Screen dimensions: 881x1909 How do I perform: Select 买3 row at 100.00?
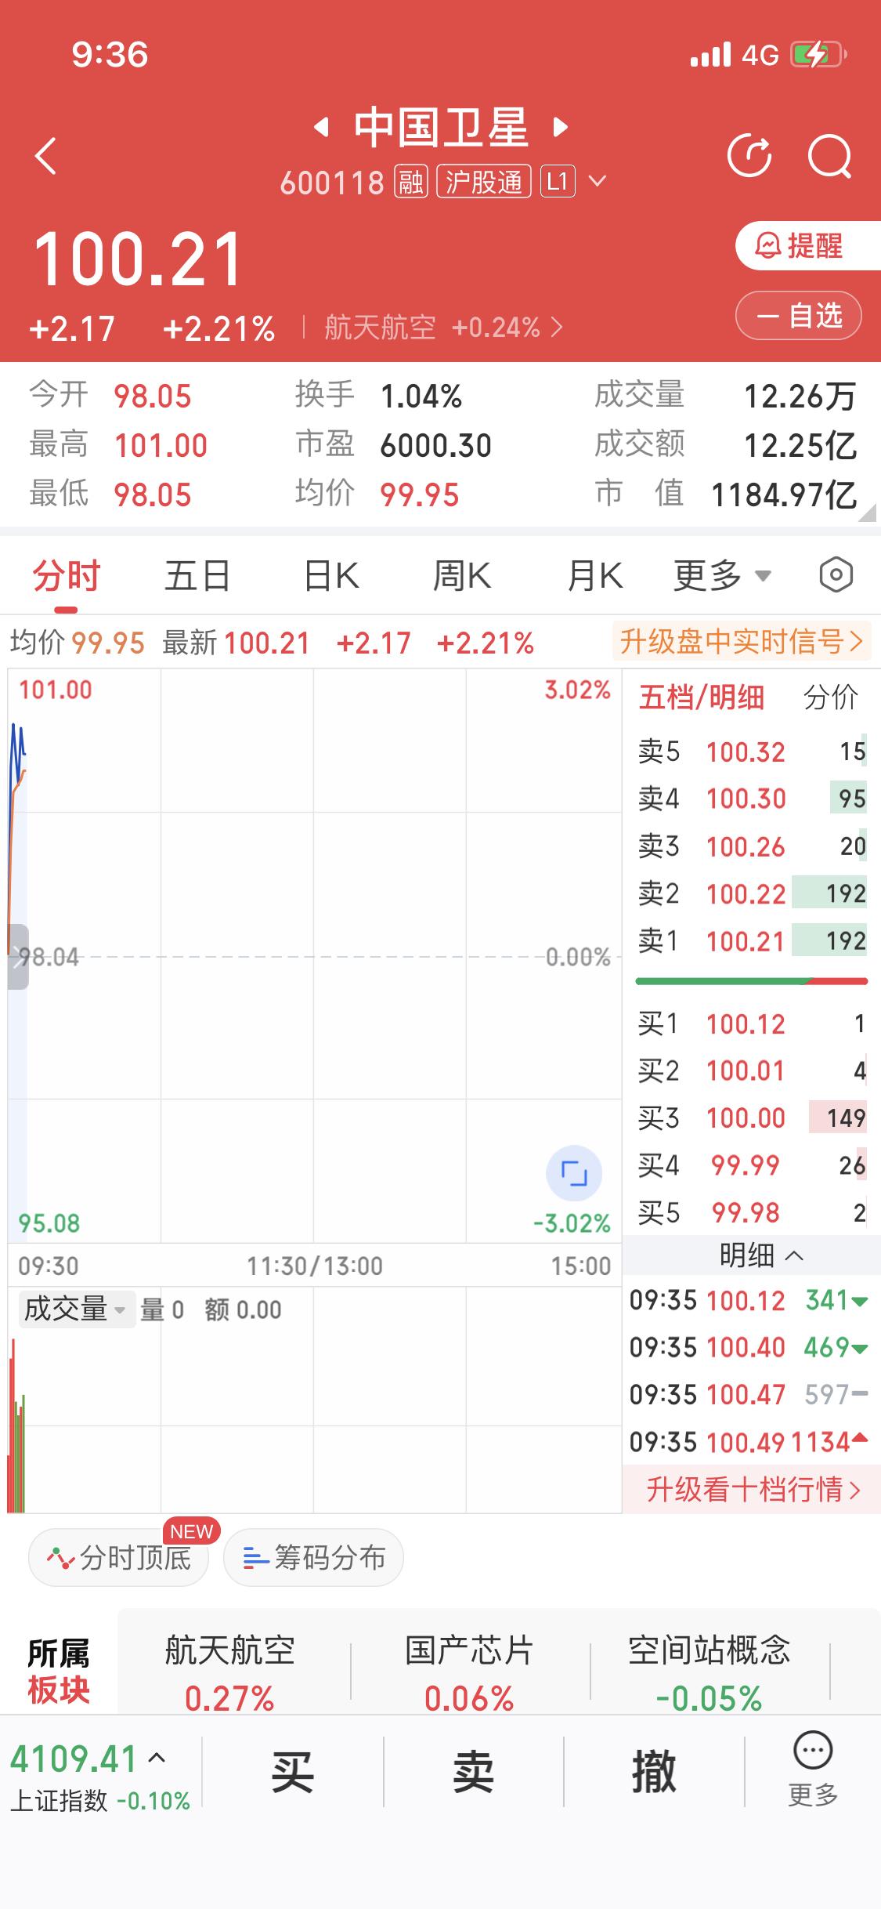[x=752, y=1118]
